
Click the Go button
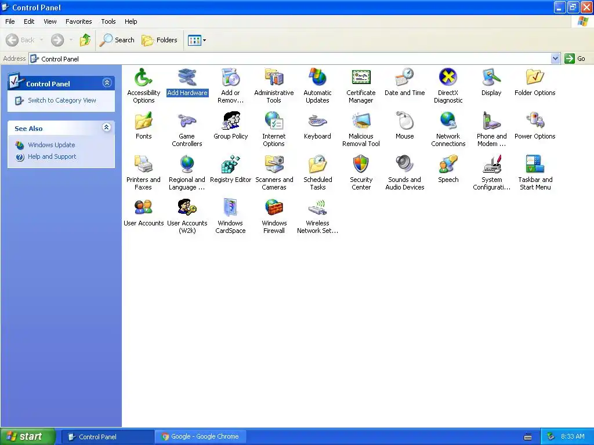coord(575,59)
